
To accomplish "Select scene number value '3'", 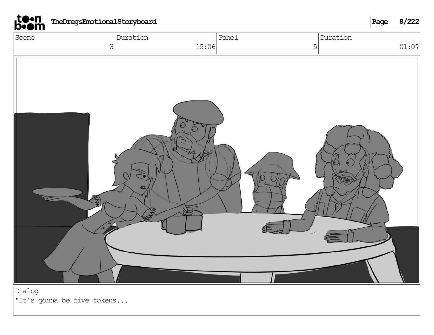I will pos(111,47).
